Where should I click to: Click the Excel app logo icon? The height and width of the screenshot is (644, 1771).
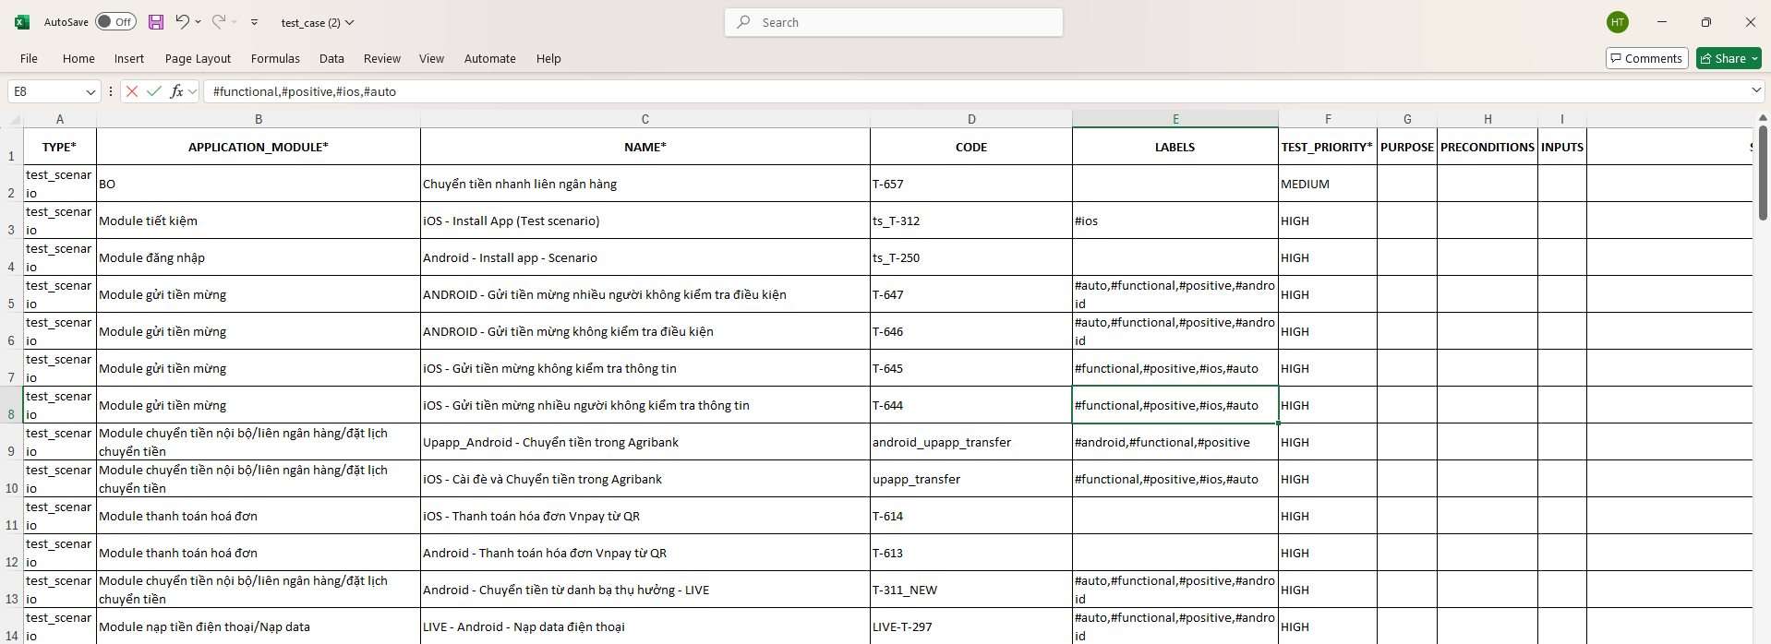pyautogui.click(x=22, y=22)
